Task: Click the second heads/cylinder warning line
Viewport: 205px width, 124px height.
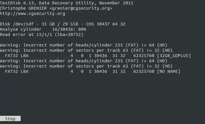Action: coord(84,61)
